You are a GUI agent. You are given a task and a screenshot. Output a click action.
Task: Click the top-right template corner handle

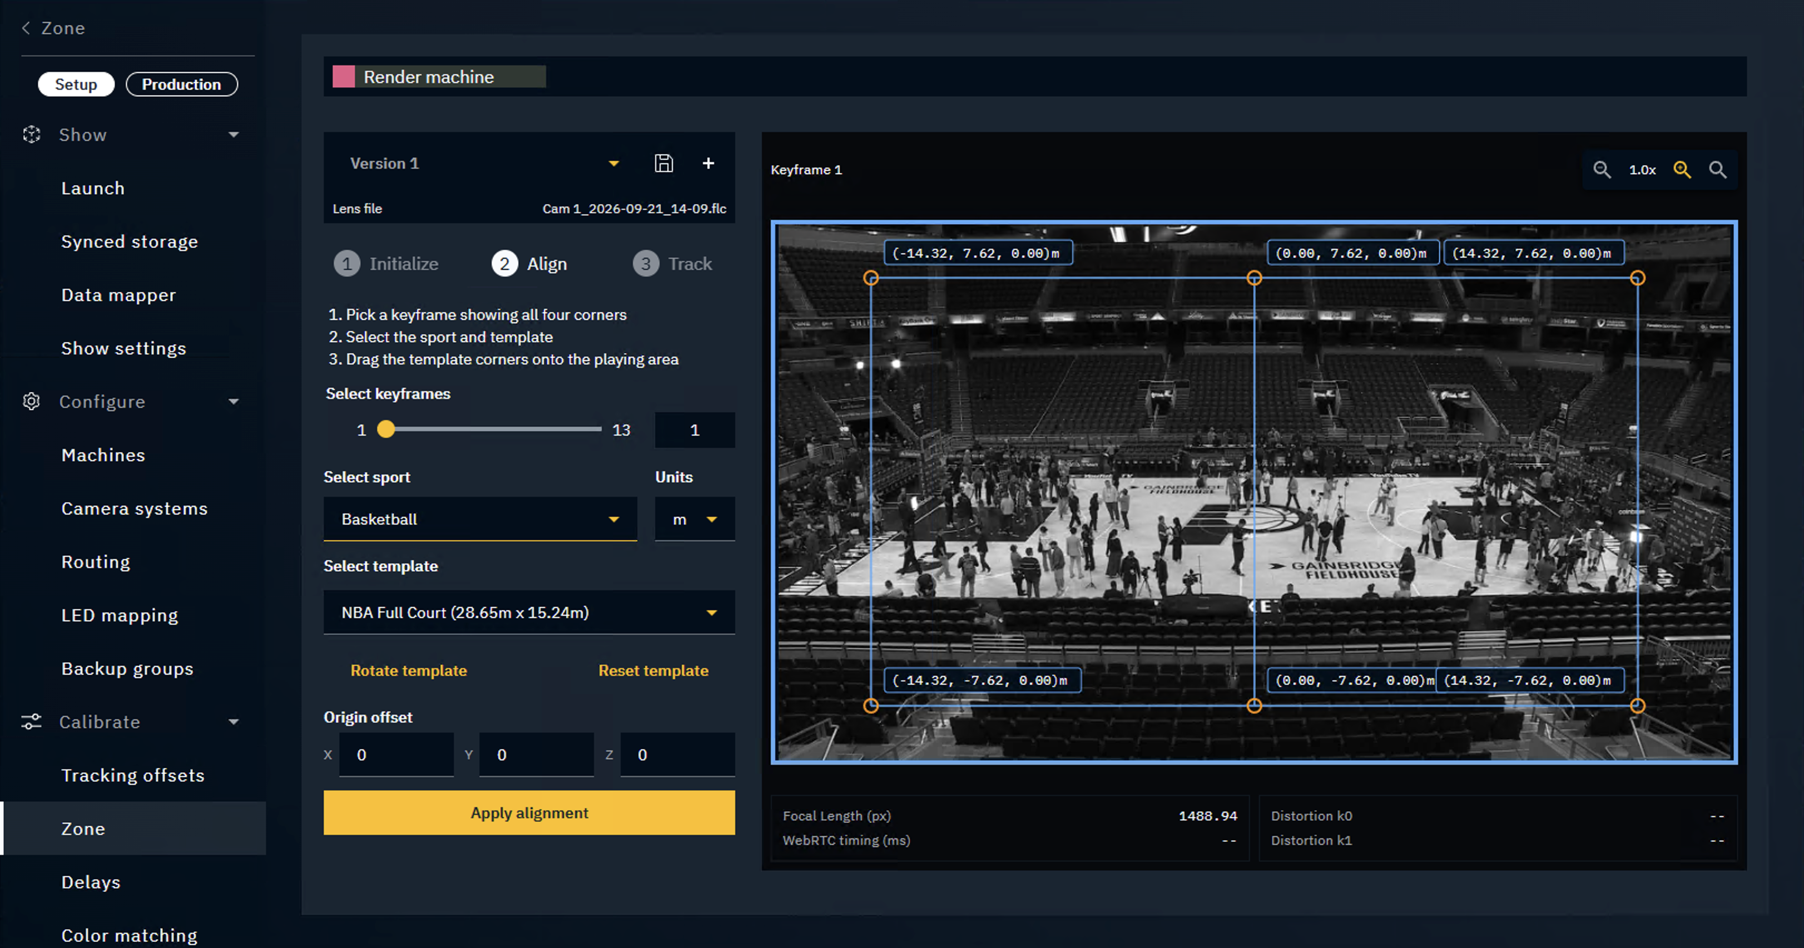[1637, 278]
